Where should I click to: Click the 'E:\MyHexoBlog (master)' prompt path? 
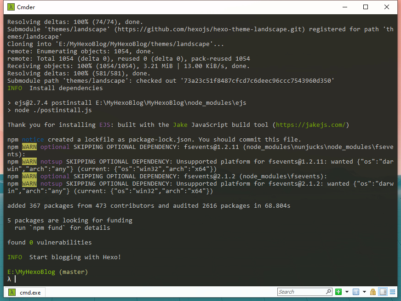tap(47, 272)
